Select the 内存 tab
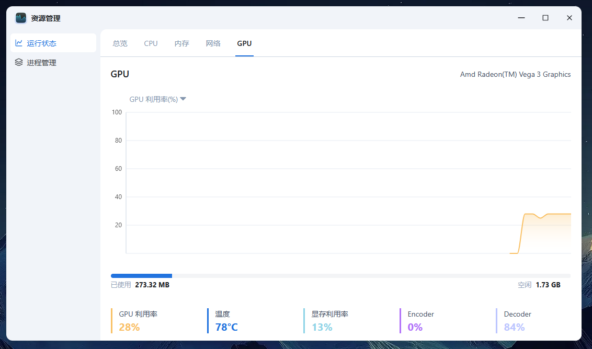 click(x=181, y=43)
